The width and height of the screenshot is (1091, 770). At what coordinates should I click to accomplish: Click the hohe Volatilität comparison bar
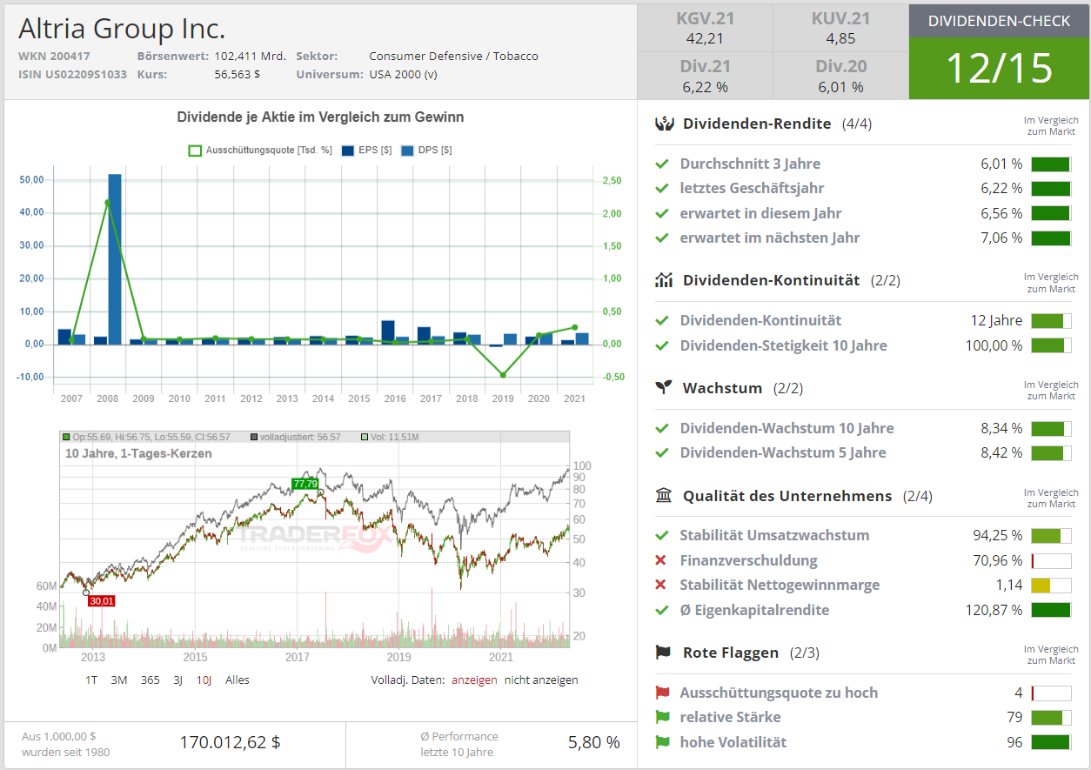click(1051, 742)
